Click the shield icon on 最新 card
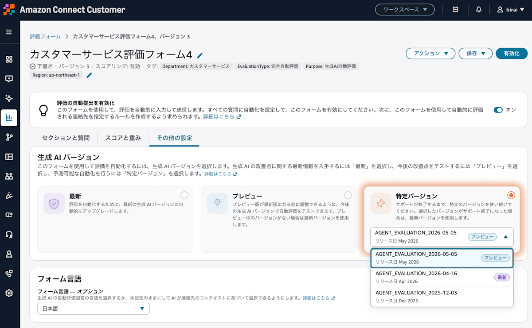The width and height of the screenshot is (532, 328). pyautogui.click(x=54, y=204)
